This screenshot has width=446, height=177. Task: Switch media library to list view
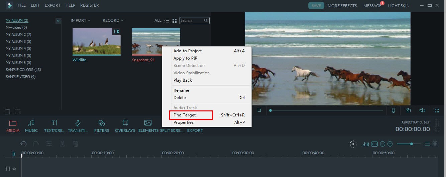click(x=167, y=21)
